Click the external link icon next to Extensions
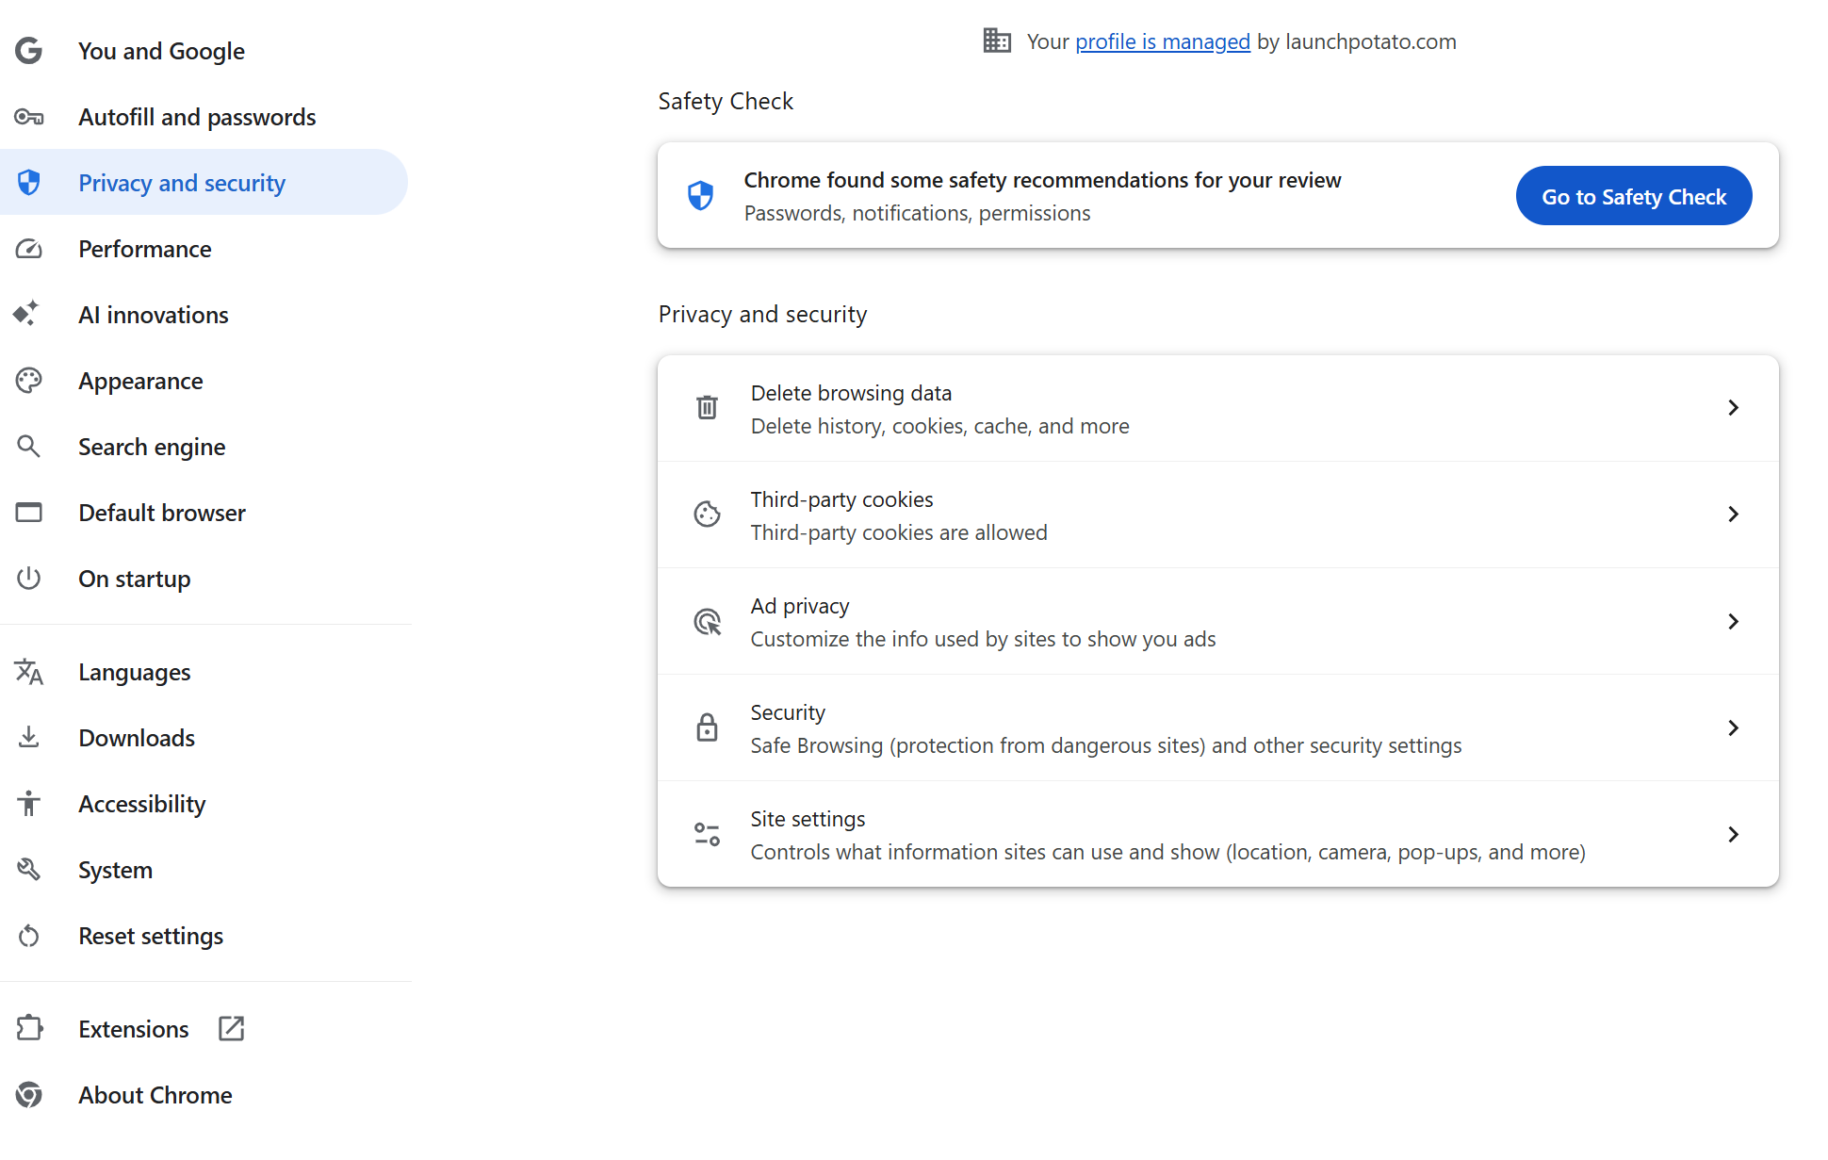The height and width of the screenshot is (1160, 1828). coord(230,1028)
